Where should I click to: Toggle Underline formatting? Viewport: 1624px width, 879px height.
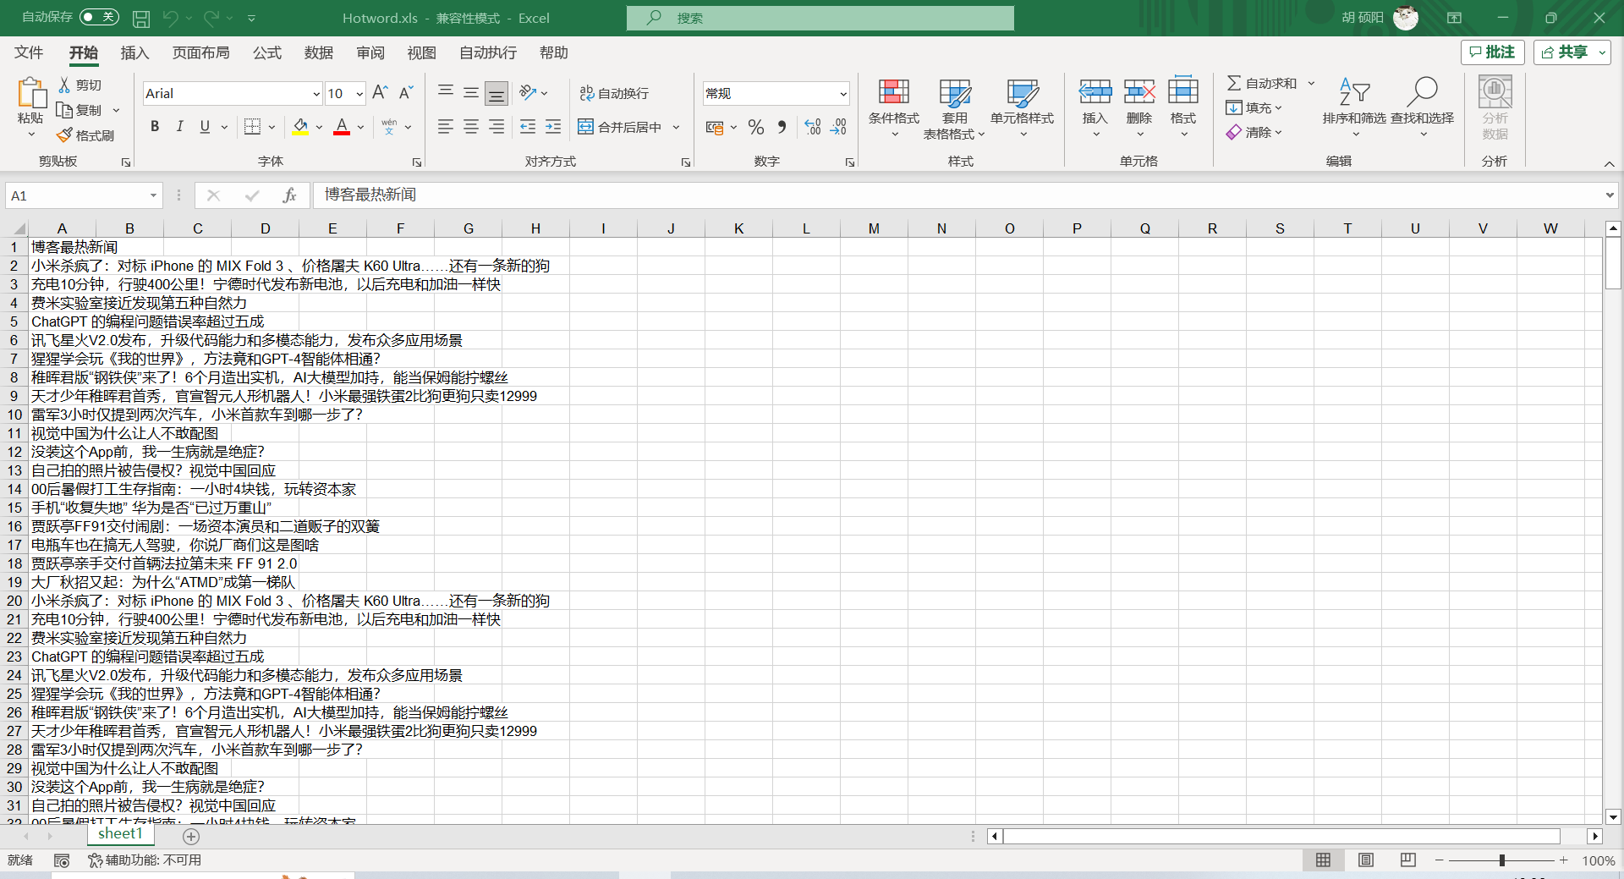tap(205, 127)
